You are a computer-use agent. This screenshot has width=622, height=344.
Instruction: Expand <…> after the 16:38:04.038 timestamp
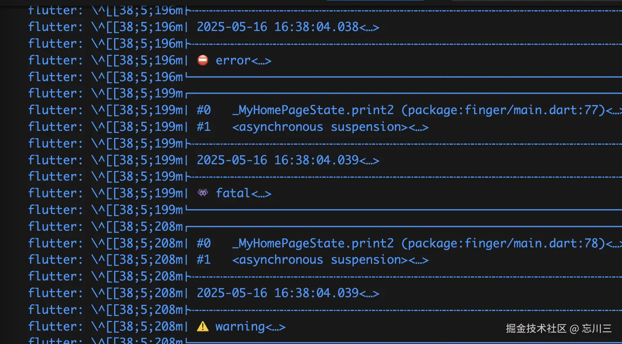pyautogui.click(x=369, y=28)
